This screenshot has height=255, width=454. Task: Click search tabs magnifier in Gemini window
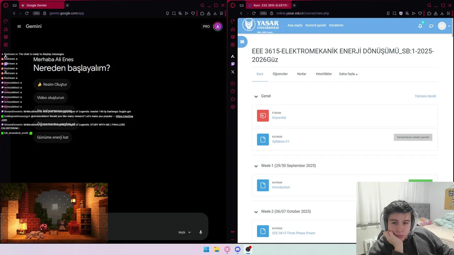click(202, 5)
